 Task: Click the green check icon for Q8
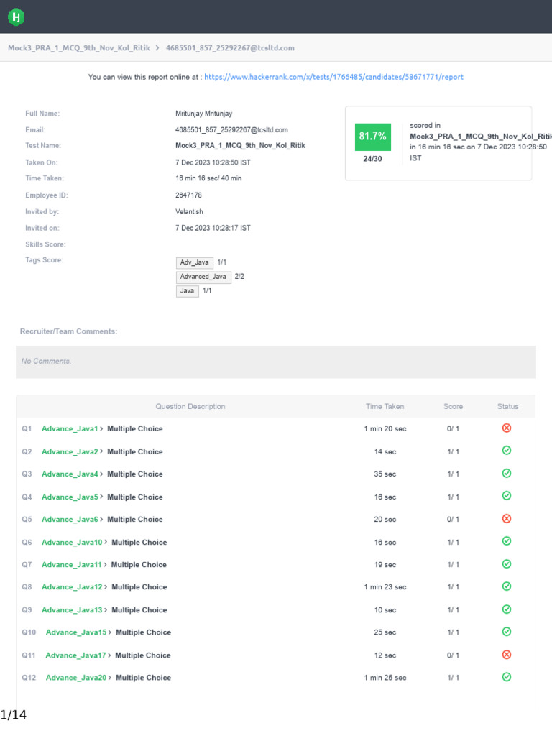click(506, 586)
